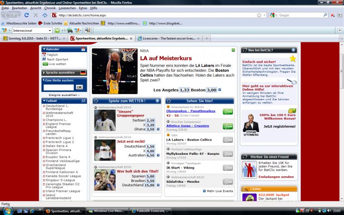Image resolution: width=344 pixels, height=215 pixels.
Task: Check the Weltmeisterschaft 2010 box
Action: tap(44, 113)
